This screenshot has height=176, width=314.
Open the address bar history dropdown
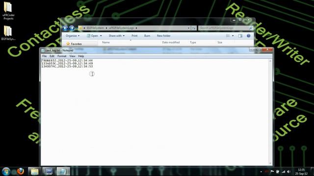pos(188,28)
